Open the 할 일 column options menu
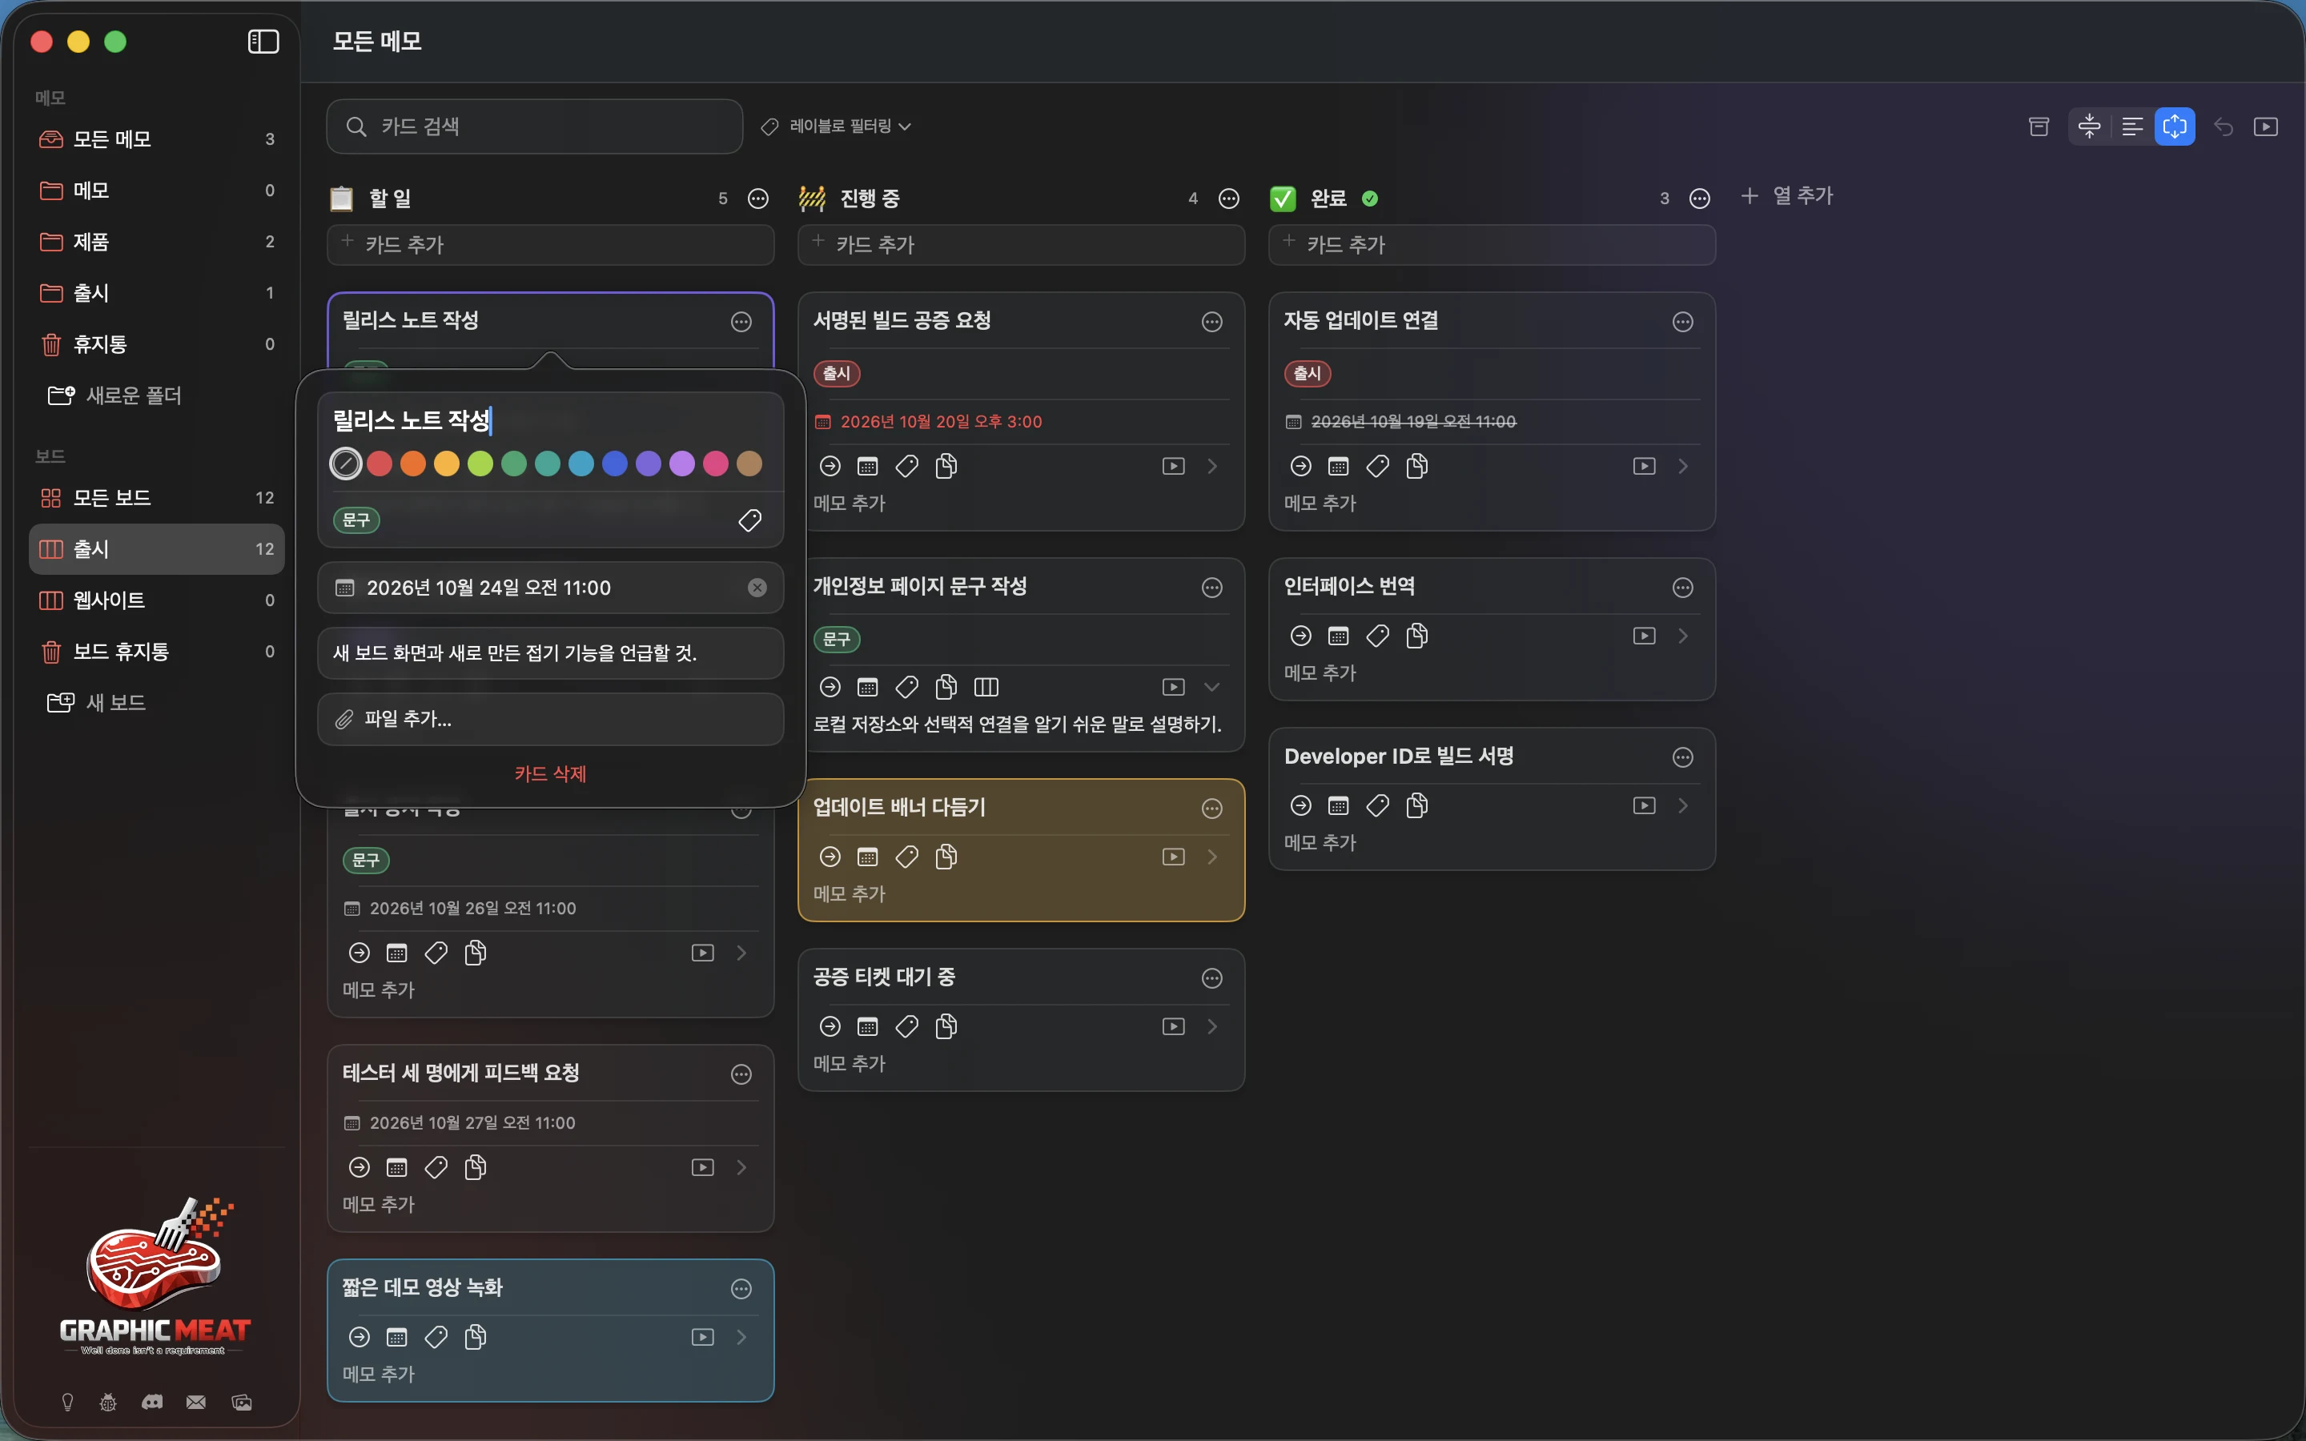Viewport: 2306px width, 1441px height. [x=758, y=199]
